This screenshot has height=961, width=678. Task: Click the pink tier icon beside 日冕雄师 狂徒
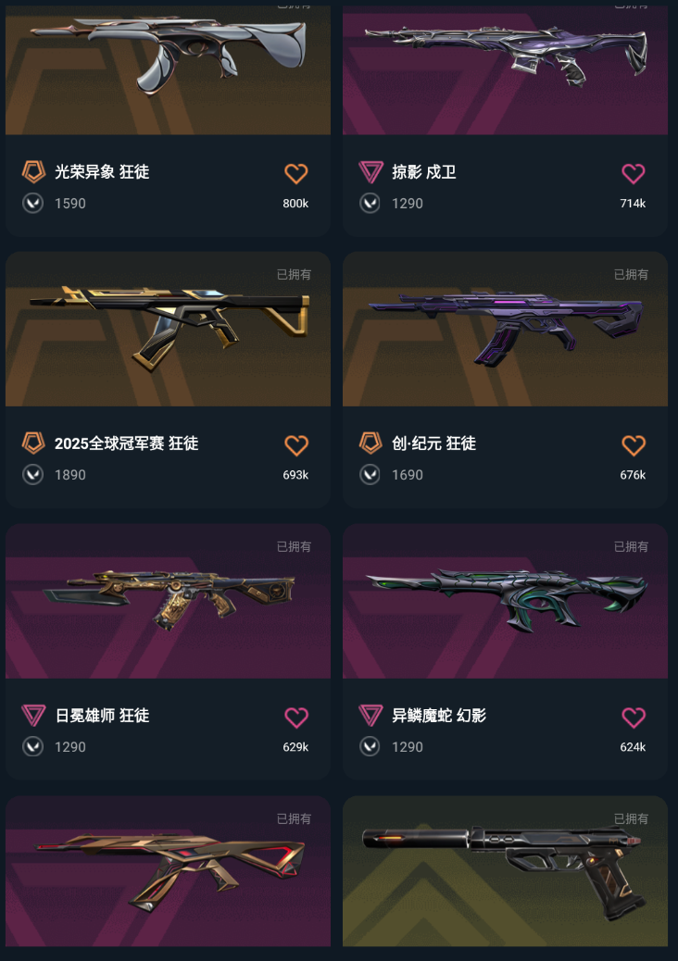click(33, 716)
